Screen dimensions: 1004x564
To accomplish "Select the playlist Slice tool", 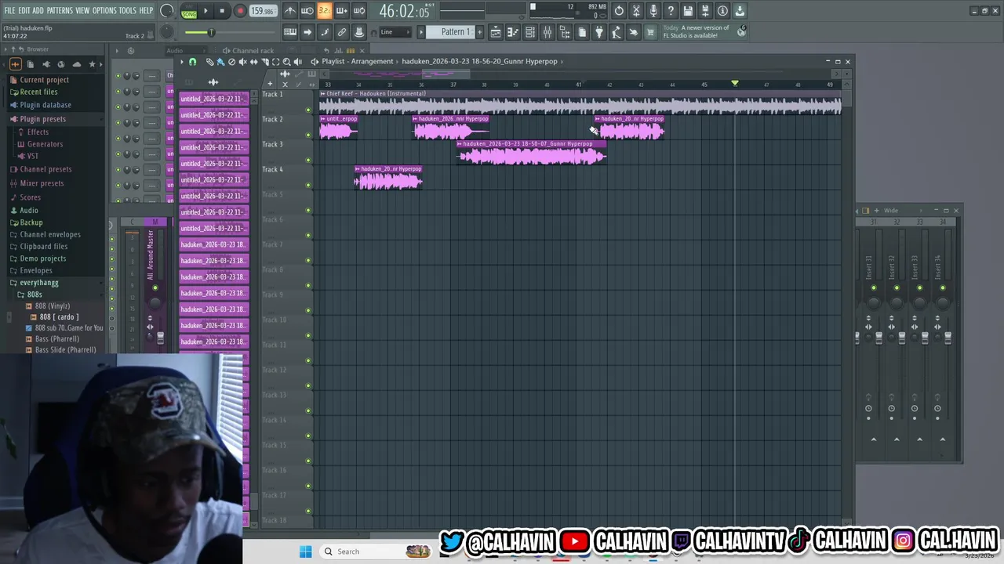I will click(264, 62).
